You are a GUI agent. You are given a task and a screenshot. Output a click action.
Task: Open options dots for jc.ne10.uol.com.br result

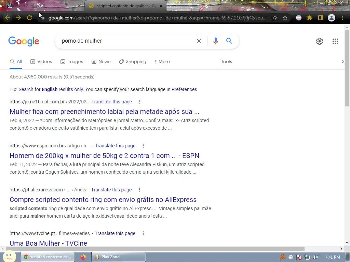(140, 102)
